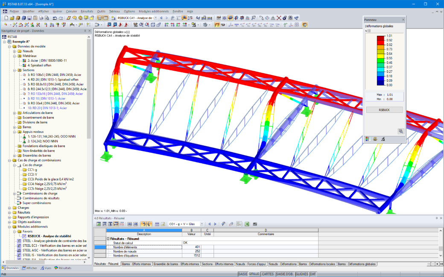444x277 pixels.
Task: Click the magnifier icon in the Panneau panel
Action: pos(401,131)
